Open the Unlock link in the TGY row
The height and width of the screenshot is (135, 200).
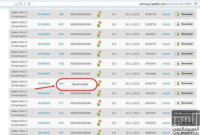tap(166, 73)
